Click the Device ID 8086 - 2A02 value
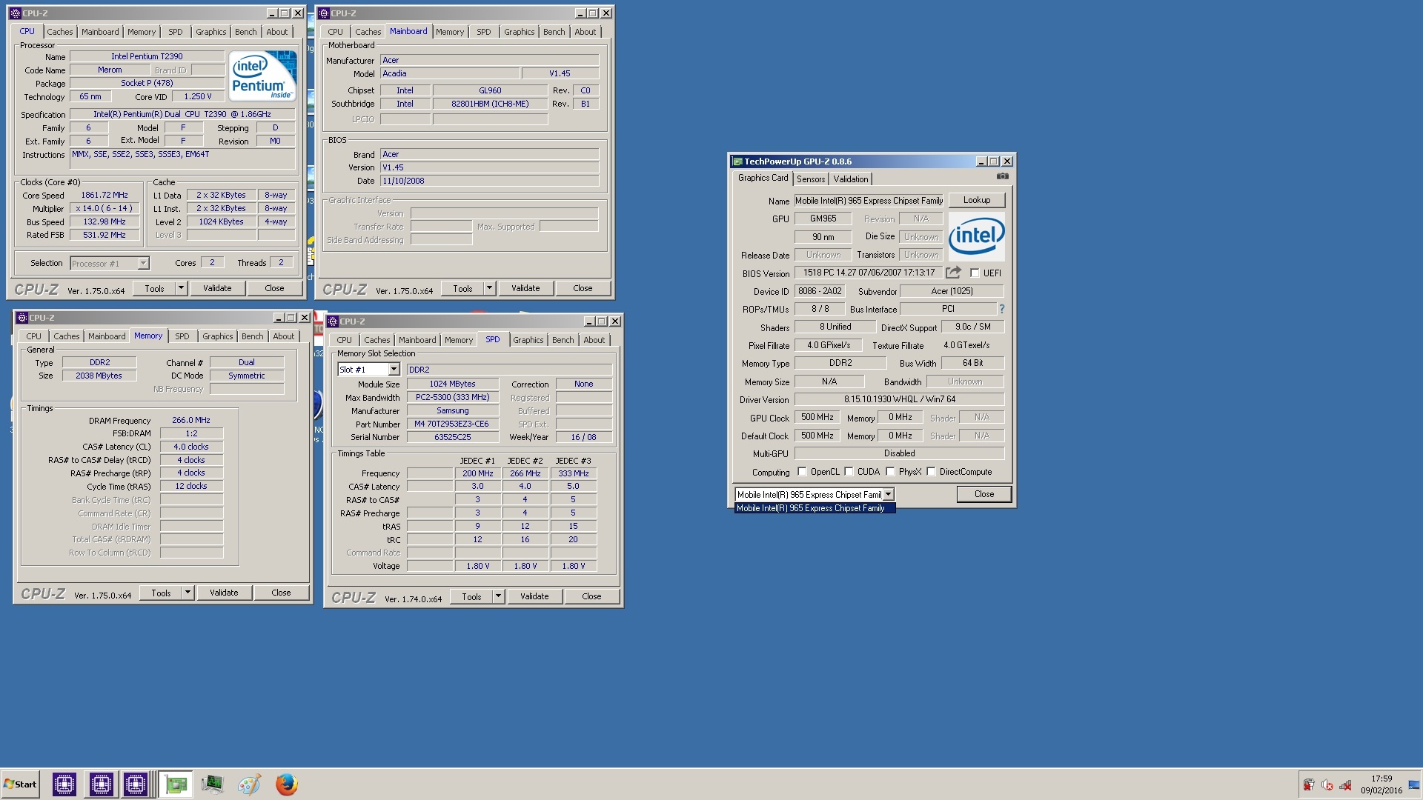The width and height of the screenshot is (1423, 800). (820, 291)
